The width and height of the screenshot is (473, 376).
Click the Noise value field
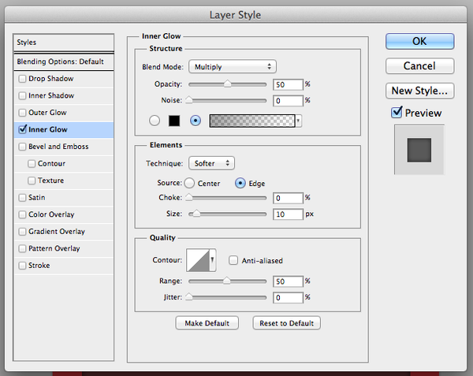(x=288, y=101)
